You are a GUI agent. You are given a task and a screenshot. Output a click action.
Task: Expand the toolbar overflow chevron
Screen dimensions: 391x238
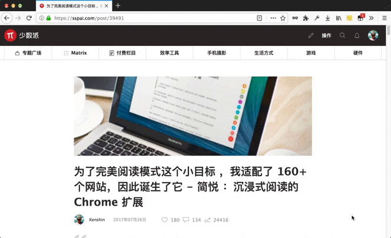point(372,18)
